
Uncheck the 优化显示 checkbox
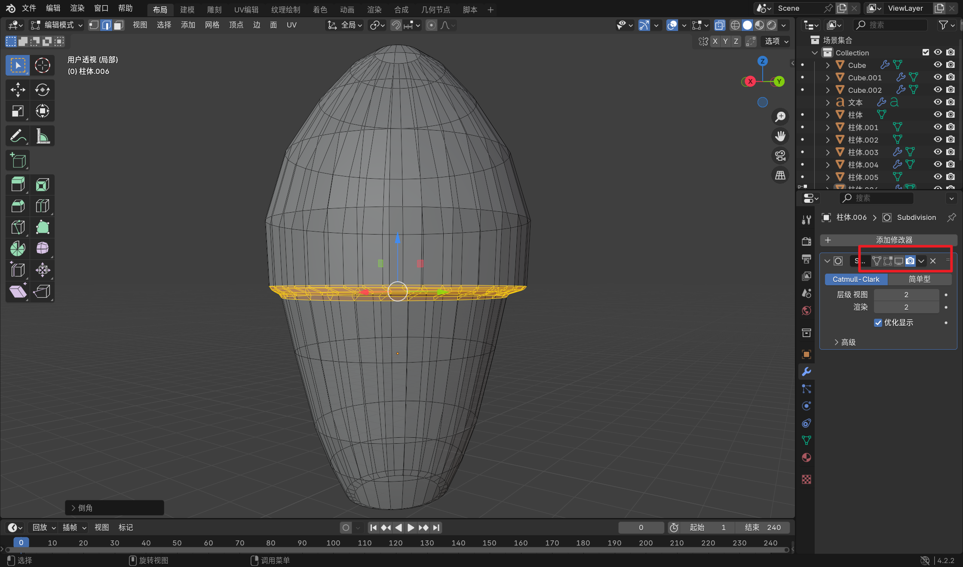click(878, 323)
